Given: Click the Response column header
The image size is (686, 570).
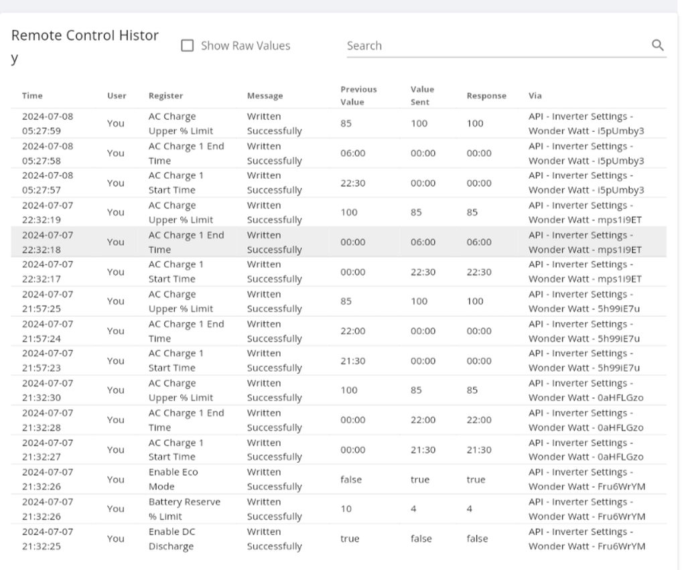Looking at the screenshot, I should click(x=486, y=96).
